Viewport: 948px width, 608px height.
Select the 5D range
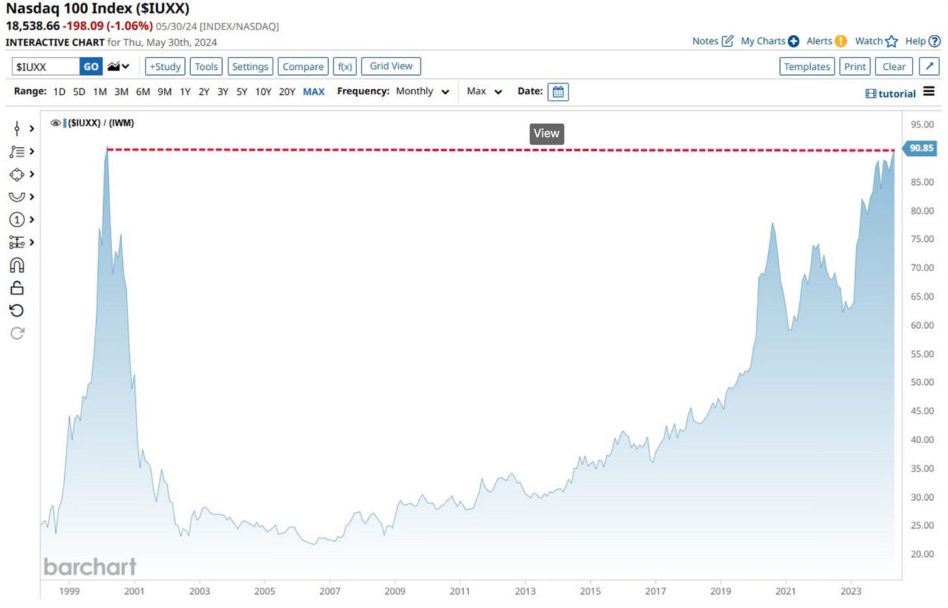coord(79,92)
